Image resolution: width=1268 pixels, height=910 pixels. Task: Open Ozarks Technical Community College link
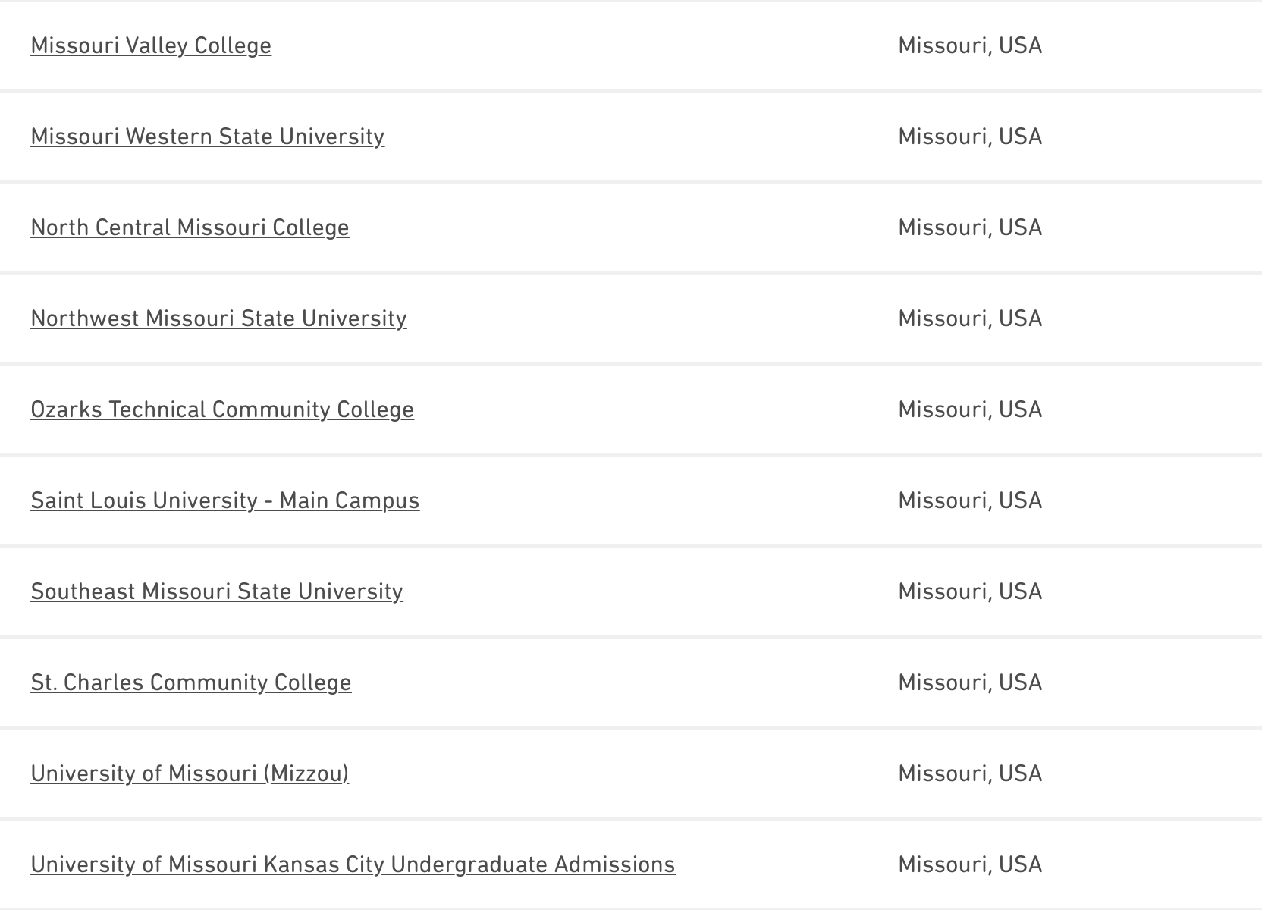(222, 409)
